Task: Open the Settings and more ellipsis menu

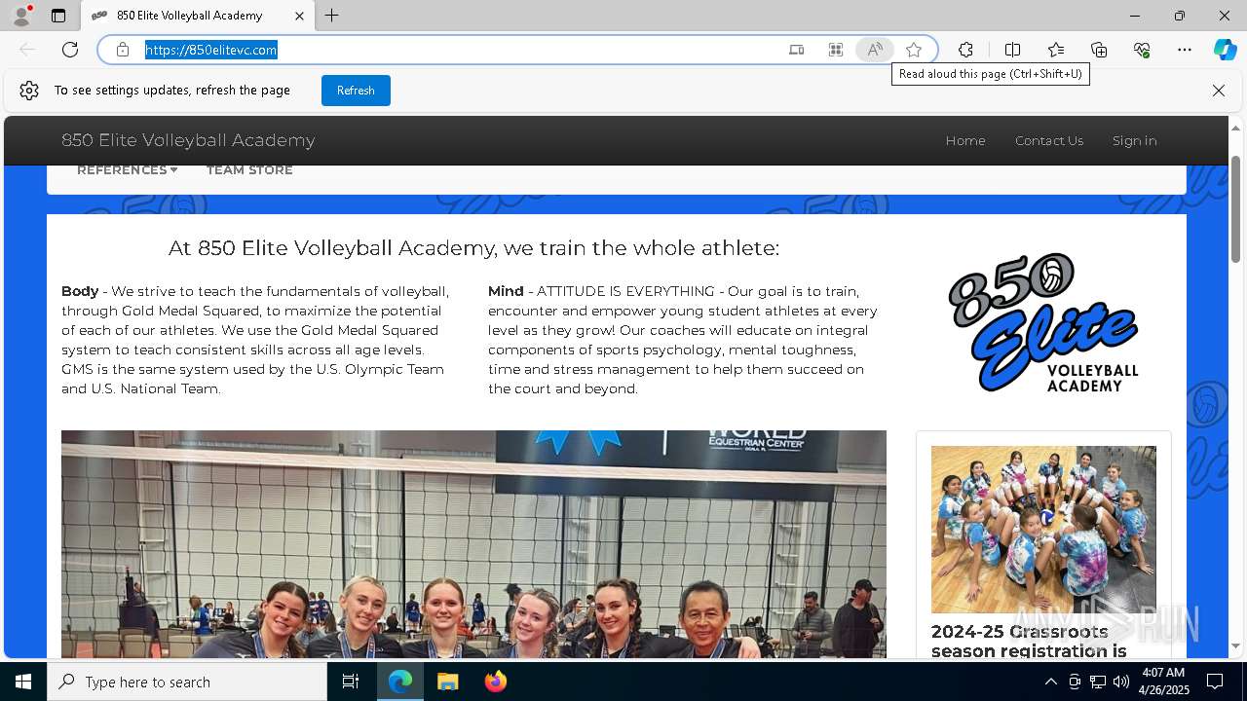Action: tap(1185, 50)
